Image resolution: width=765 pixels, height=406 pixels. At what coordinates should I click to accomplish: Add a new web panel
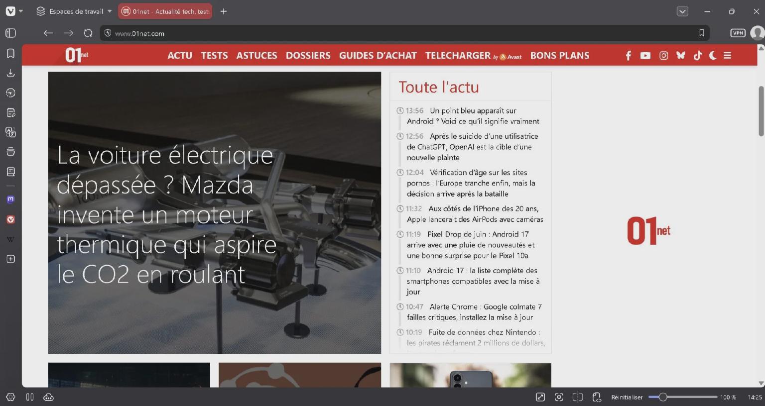10,259
